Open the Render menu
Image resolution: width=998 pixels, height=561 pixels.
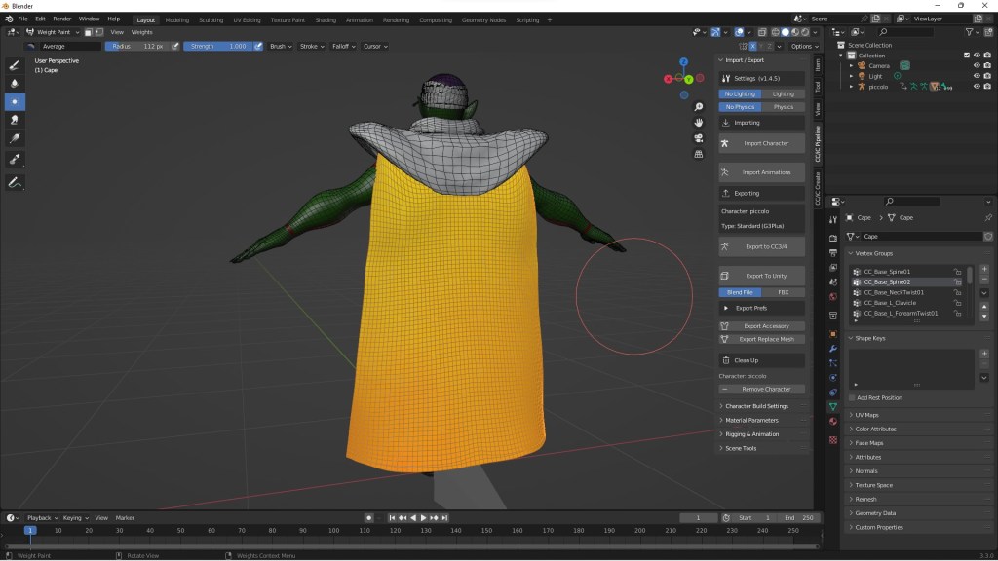coord(61,19)
